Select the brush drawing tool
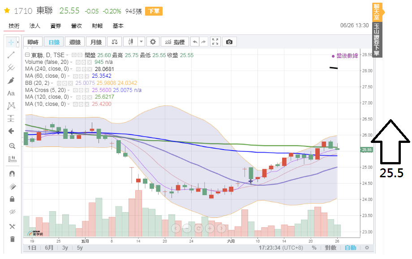Screen dimensions: 412x259 click(x=11, y=81)
